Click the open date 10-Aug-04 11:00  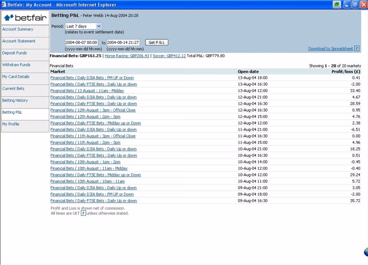pyautogui.click(x=253, y=181)
